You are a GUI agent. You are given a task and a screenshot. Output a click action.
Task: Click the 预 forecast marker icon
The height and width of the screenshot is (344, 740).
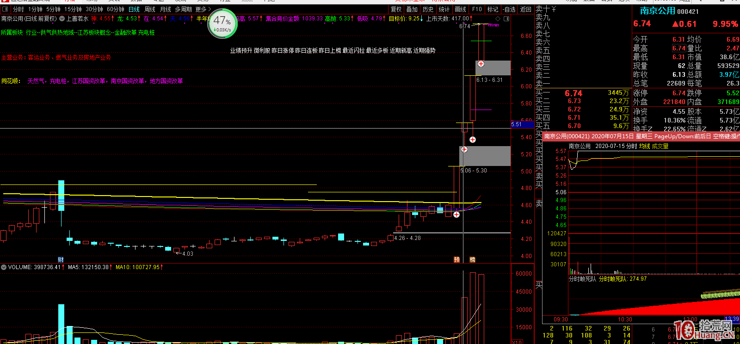click(x=456, y=260)
